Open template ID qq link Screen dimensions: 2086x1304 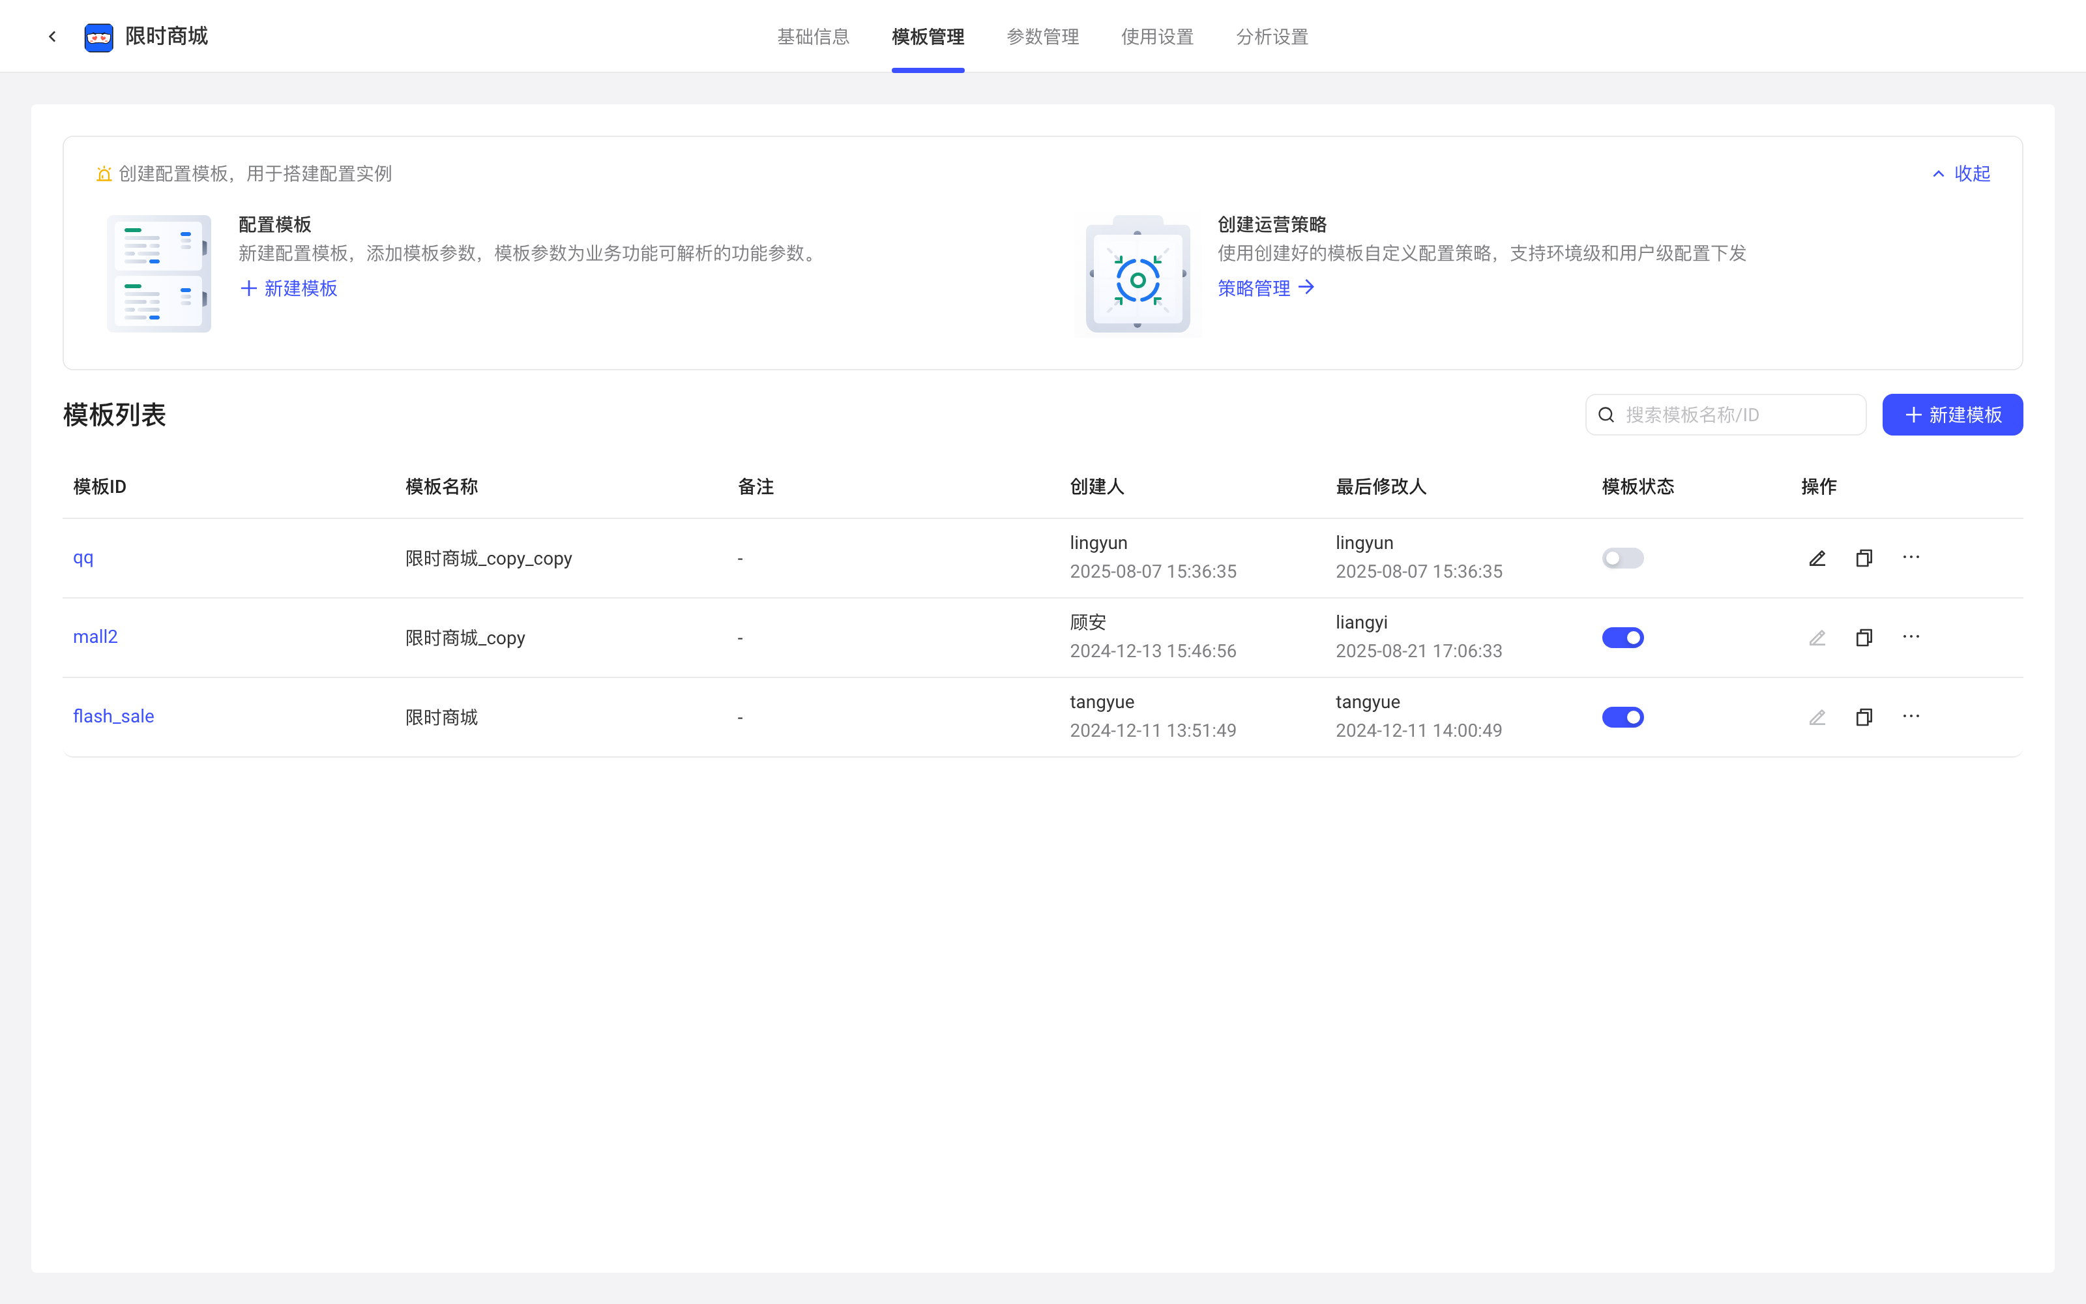(83, 558)
